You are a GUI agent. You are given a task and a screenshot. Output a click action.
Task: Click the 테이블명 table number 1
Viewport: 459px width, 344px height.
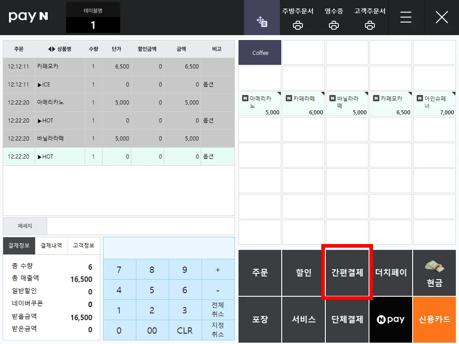tap(93, 25)
